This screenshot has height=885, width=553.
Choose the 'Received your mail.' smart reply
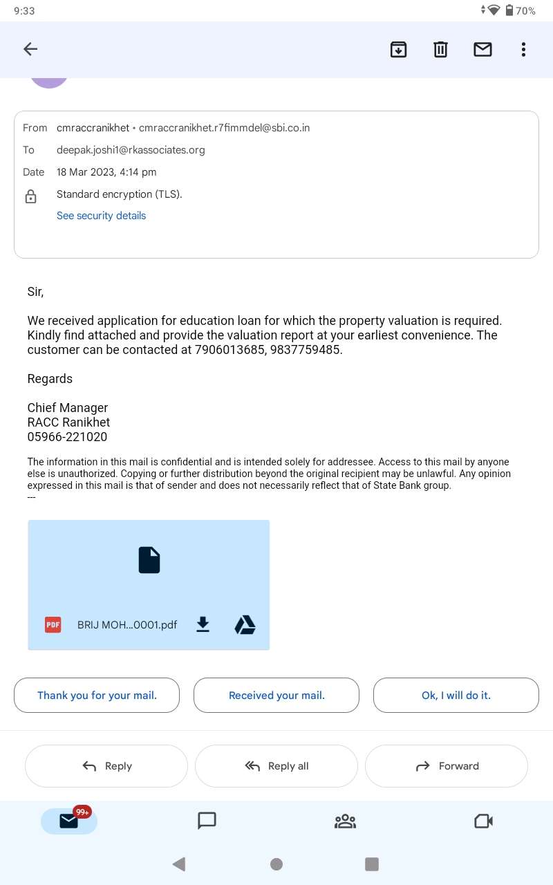[276, 696]
